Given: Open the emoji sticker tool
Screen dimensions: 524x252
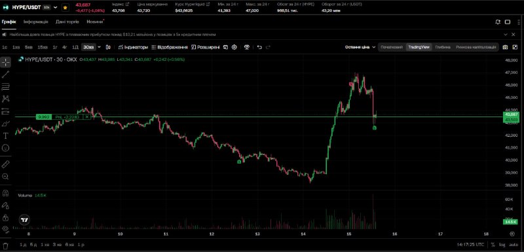Looking at the screenshot, I should [5, 147].
